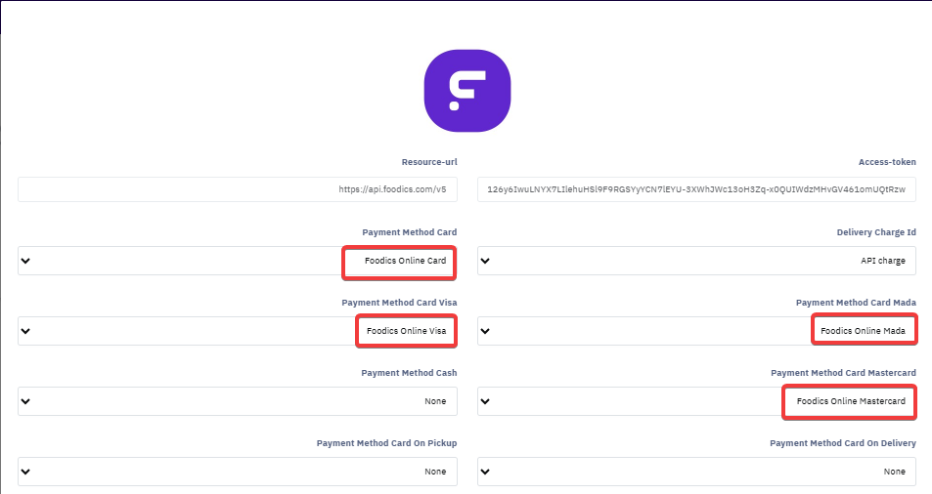
Task: Open the Foodics Online Card dropdown
Action: tap(238, 261)
